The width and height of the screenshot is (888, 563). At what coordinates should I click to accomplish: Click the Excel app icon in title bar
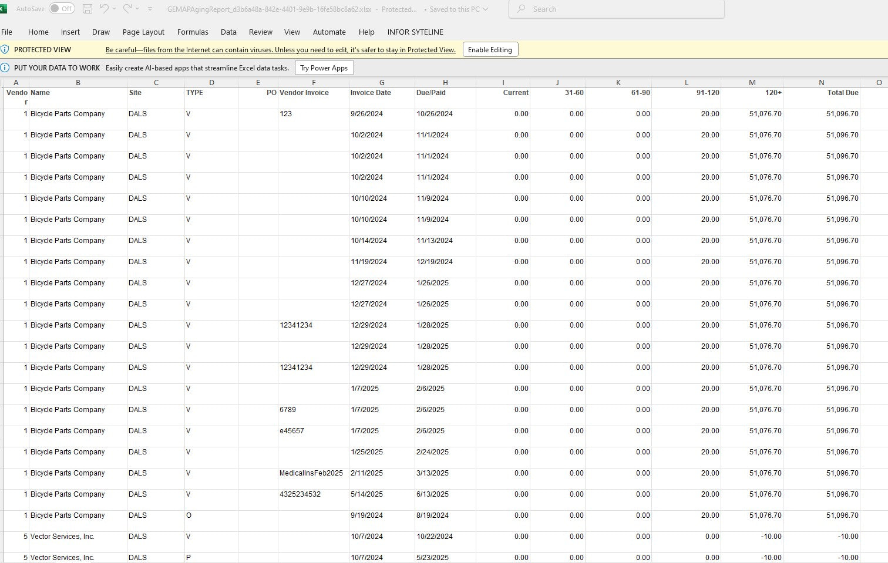coord(3,9)
